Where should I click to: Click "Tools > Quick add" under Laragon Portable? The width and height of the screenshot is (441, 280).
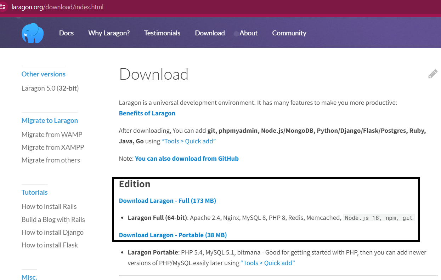(x=268, y=263)
